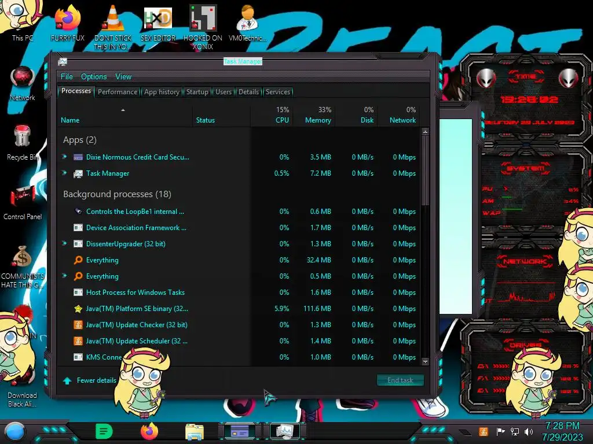
Task: Sort by the CPU column header
Action: coord(272,115)
